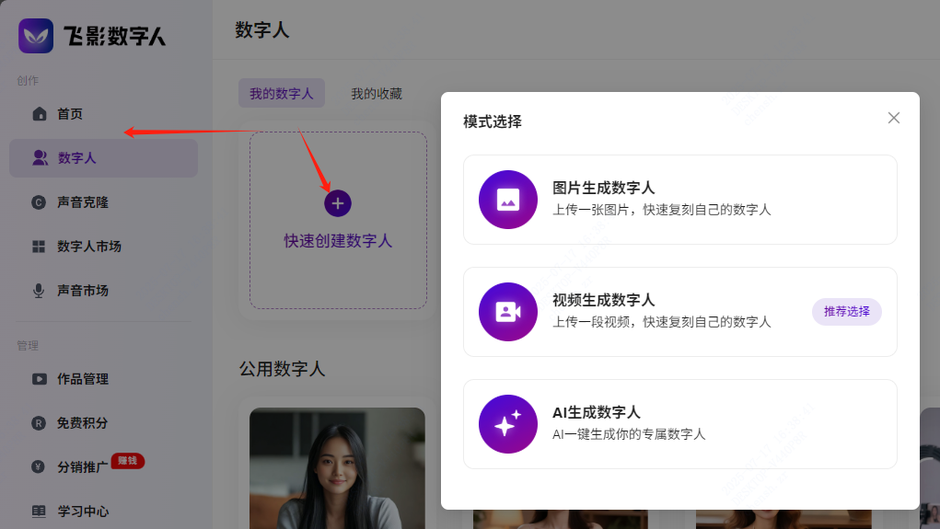
Task: Click the AI生成数字人 sparkle icon
Action: (x=508, y=423)
